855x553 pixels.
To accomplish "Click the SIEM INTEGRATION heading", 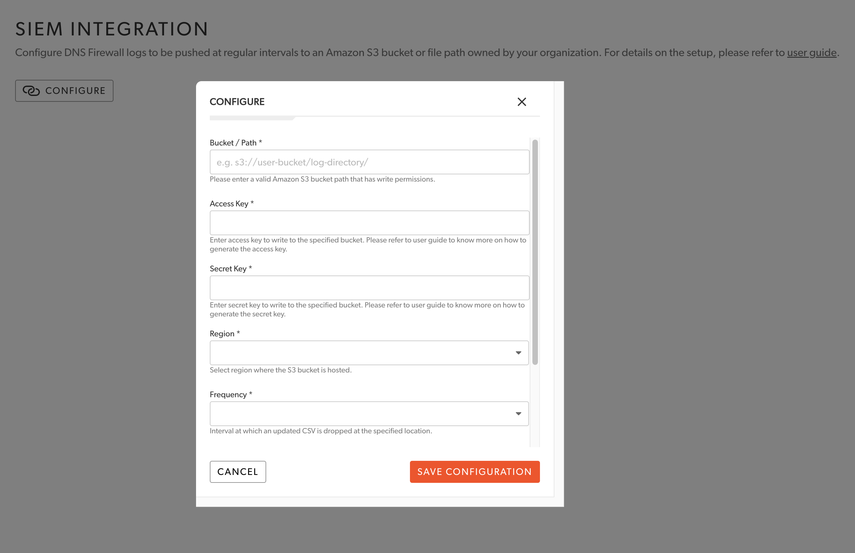I will pos(111,29).
